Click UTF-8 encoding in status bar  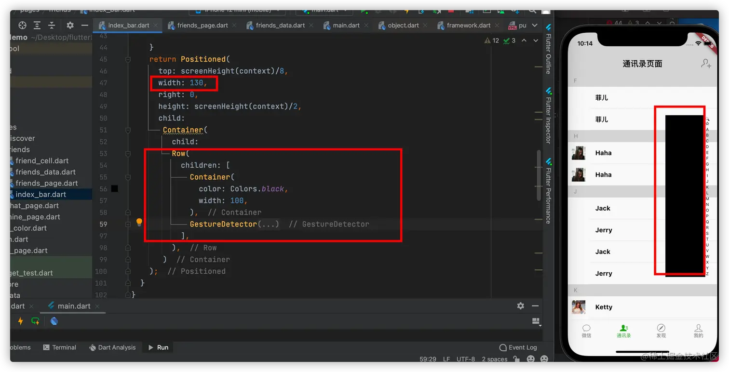465,359
